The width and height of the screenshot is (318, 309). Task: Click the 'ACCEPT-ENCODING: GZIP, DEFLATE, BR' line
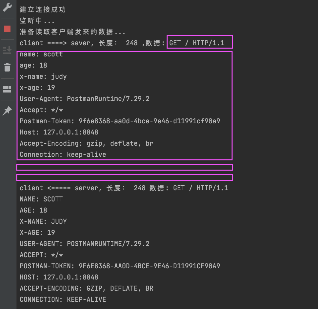click(87, 289)
